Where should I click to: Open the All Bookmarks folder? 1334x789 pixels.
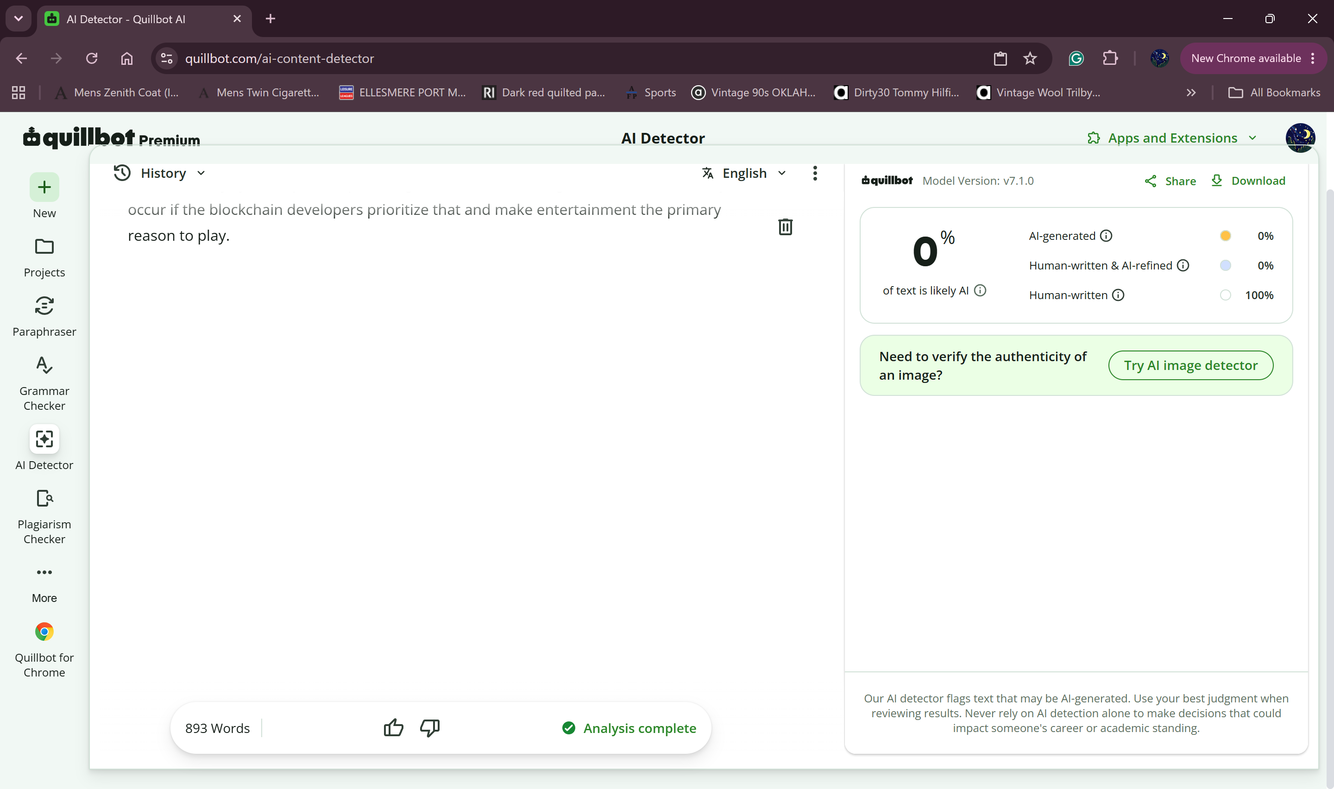coord(1274,93)
